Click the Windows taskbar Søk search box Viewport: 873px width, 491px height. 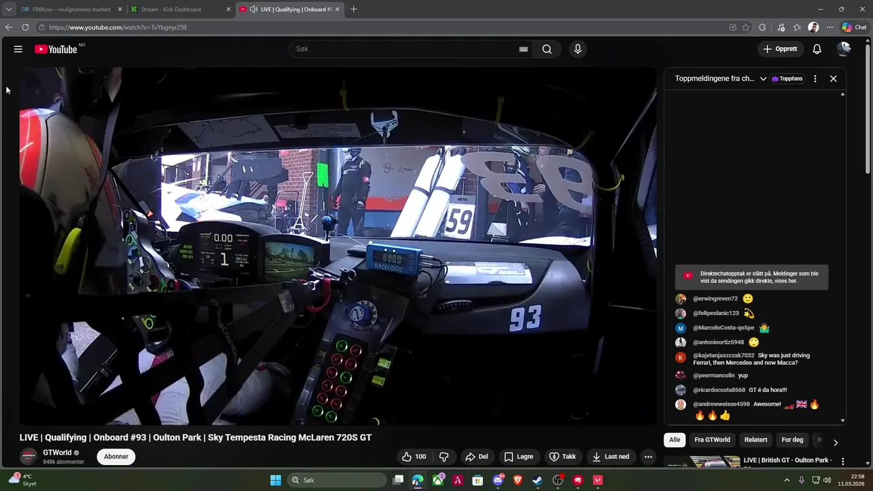[x=337, y=480]
